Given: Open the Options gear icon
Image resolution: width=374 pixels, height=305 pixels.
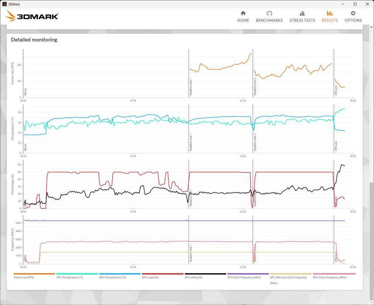Looking at the screenshot, I should click(x=353, y=13).
